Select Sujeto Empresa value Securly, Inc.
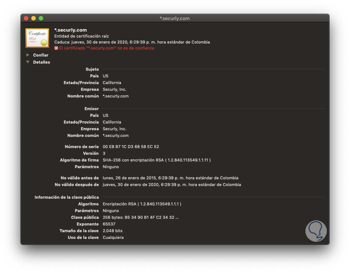 115,89
